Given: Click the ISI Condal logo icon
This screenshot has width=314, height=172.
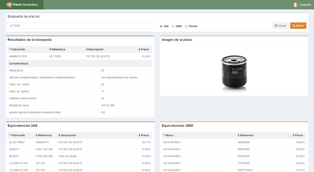Looking at the screenshot, I should pyautogui.click(x=9, y=5).
